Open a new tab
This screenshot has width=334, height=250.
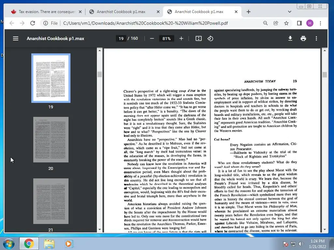(x=248, y=12)
